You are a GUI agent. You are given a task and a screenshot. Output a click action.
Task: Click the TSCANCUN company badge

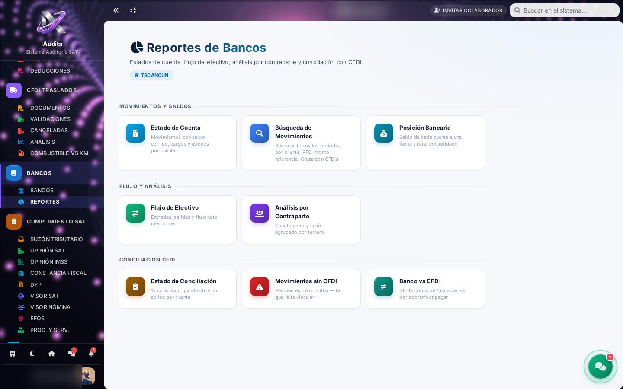(151, 75)
